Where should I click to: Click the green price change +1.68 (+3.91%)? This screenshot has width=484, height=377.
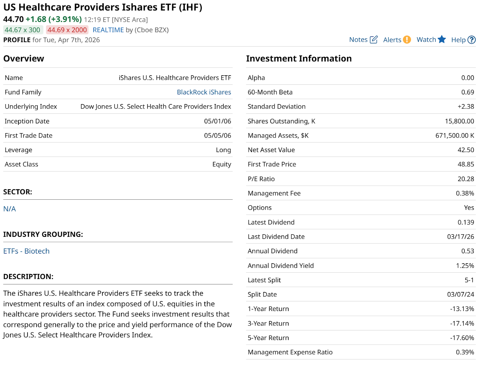click(54, 19)
